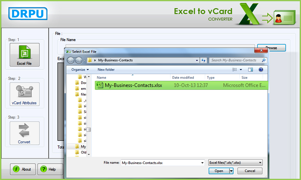The width and height of the screenshot is (301, 180).
Task: Open the view options dropdown arrow
Action: pos(241,69)
